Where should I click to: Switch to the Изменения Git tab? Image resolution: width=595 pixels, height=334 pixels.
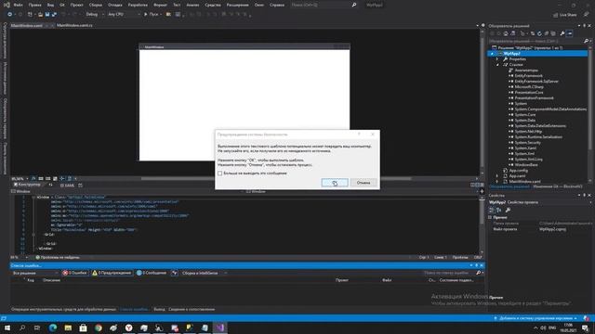point(558,186)
